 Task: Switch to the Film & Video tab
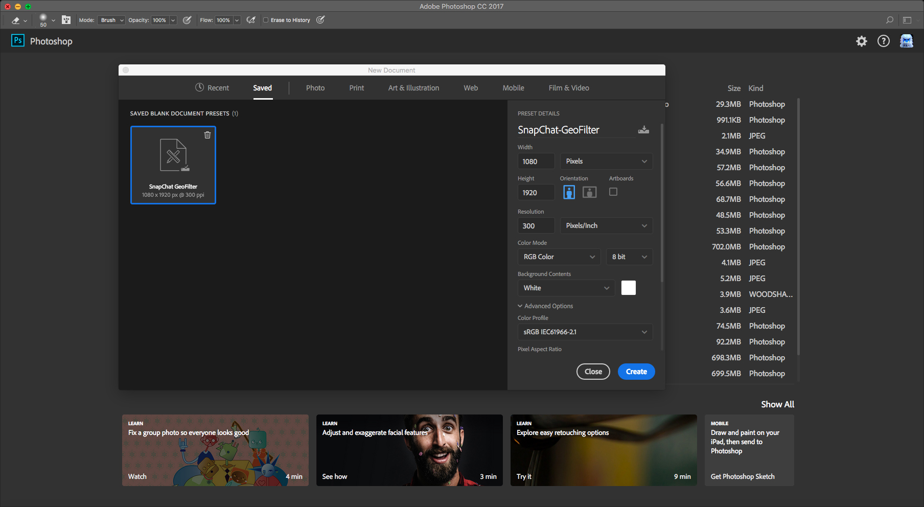[x=569, y=88]
